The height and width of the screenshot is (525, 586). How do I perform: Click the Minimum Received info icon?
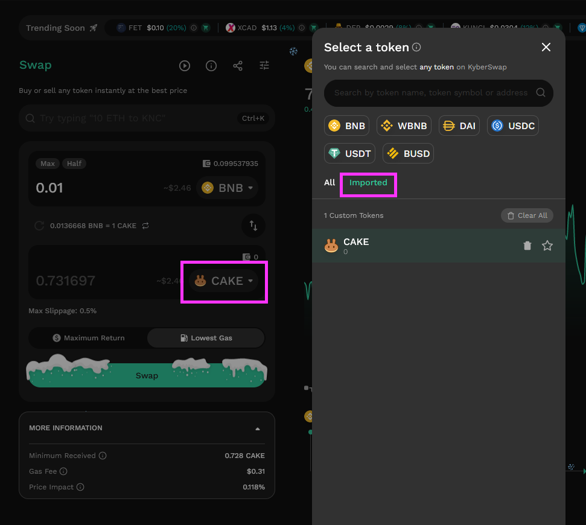click(103, 456)
